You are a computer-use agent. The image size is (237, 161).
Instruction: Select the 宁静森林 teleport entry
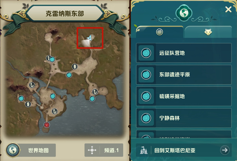(184, 118)
